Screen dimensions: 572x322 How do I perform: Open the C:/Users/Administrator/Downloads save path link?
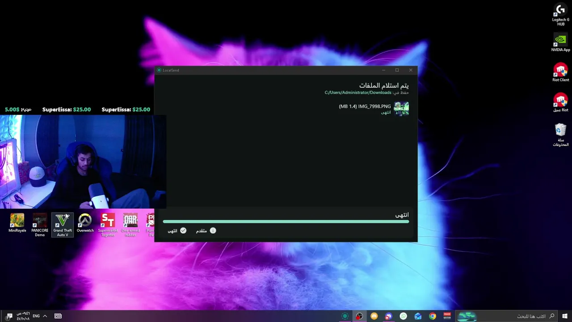[x=358, y=93]
